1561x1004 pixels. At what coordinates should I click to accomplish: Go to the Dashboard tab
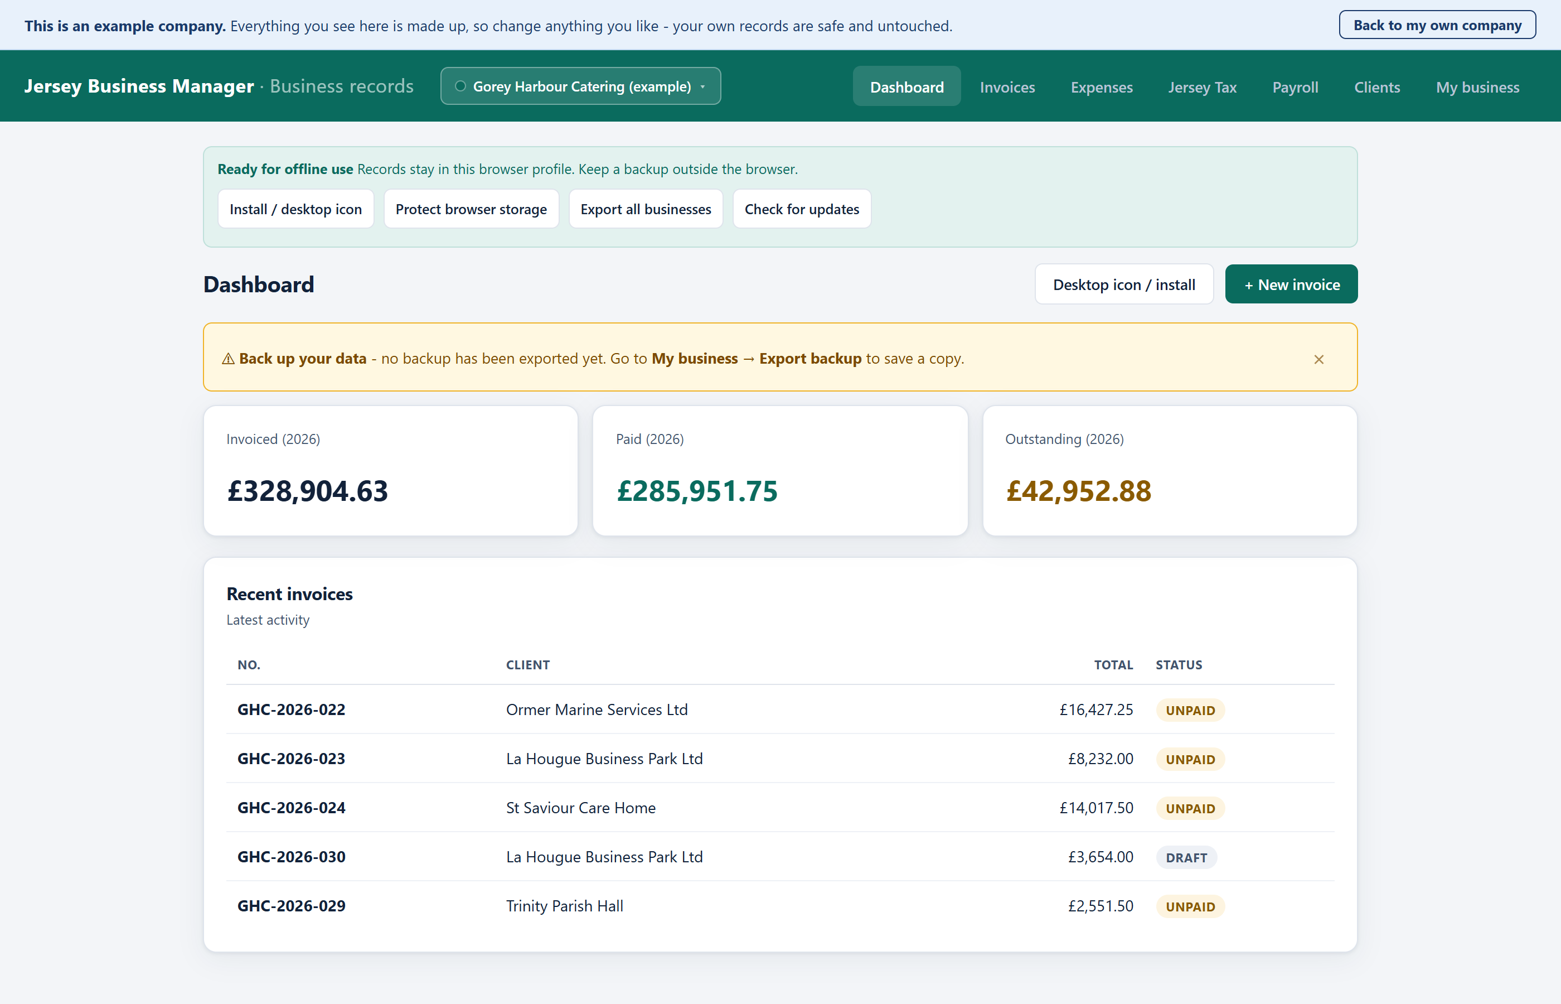coord(906,86)
